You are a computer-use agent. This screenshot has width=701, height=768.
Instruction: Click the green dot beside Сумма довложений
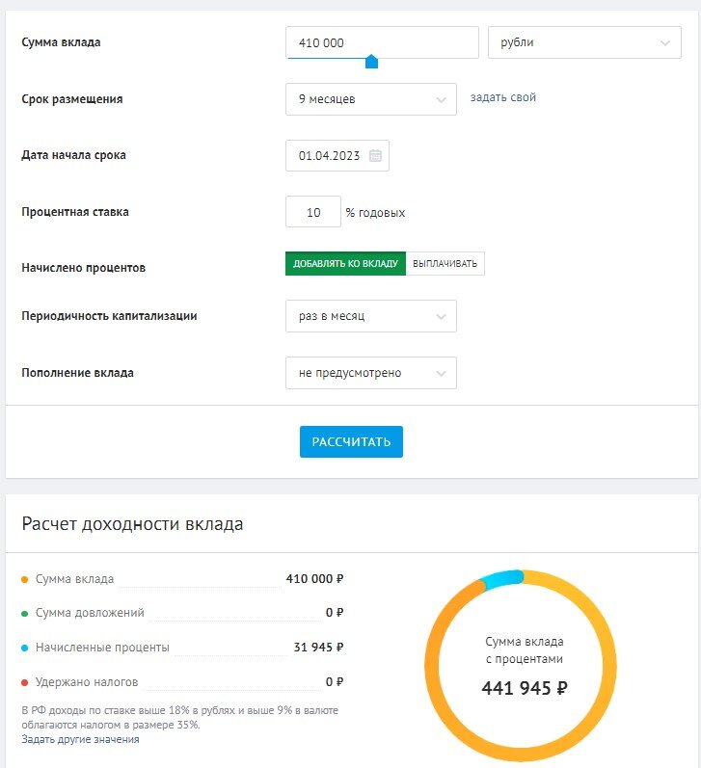[x=24, y=614]
